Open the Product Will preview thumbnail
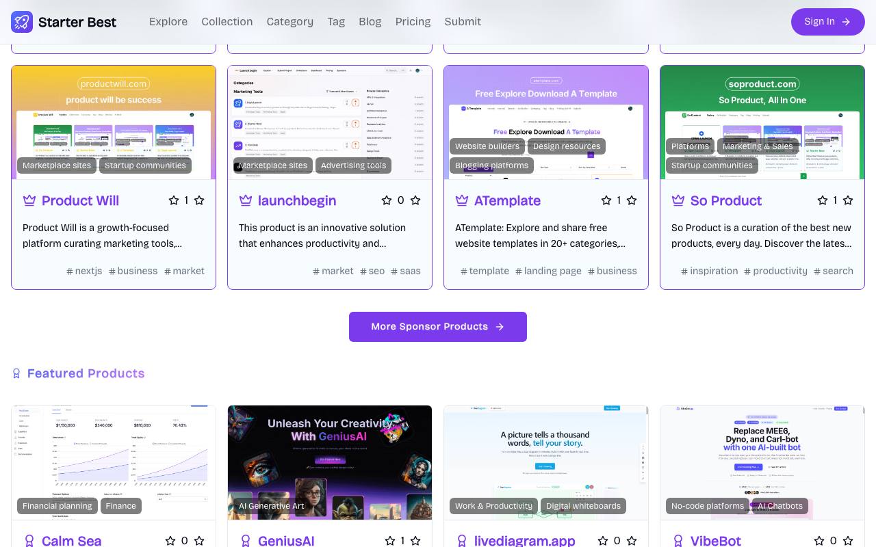Image resolution: width=876 pixels, height=547 pixels. click(114, 122)
